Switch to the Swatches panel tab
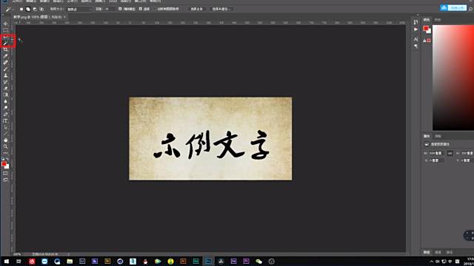This screenshot has height=266, width=474. click(438, 20)
